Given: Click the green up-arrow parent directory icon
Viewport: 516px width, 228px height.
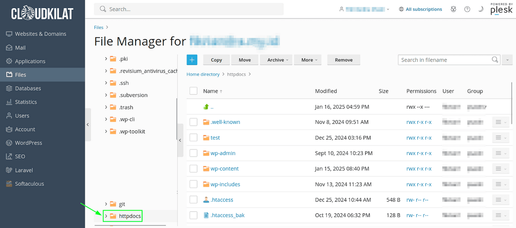Looking at the screenshot, I should click(x=206, y=107).
